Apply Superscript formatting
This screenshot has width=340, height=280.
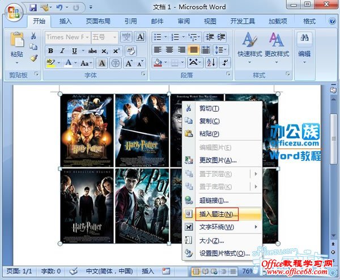click(x=116, y=51)
